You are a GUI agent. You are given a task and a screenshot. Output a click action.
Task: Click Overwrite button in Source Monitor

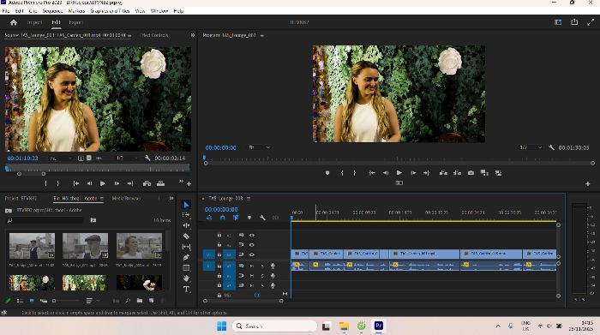pos(161,183)
